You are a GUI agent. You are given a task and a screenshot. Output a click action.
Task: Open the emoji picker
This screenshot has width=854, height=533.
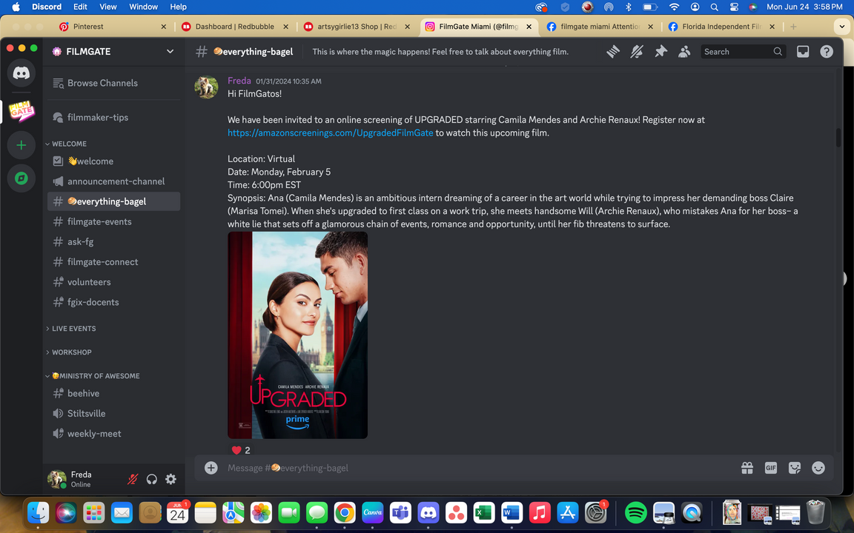click(x=818, y=468)
